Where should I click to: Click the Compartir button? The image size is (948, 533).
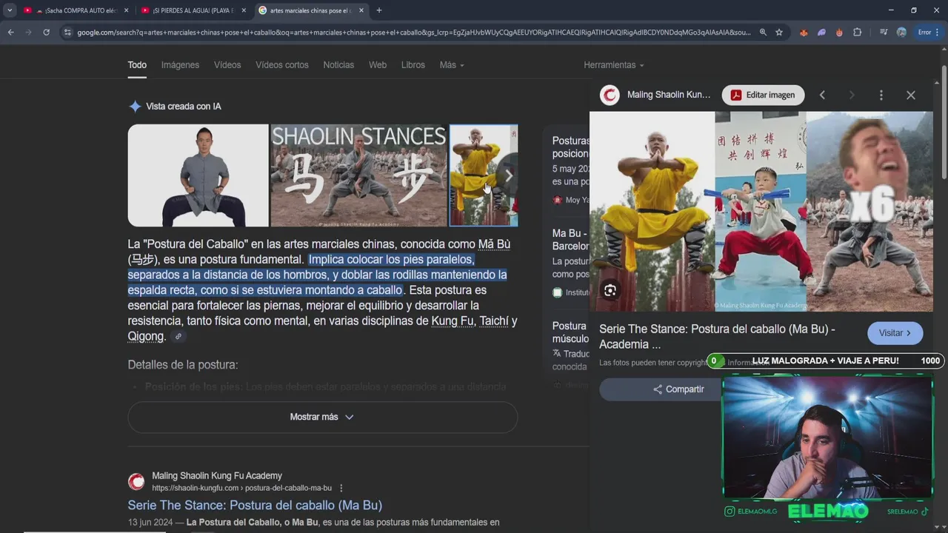tap(678, 389)
